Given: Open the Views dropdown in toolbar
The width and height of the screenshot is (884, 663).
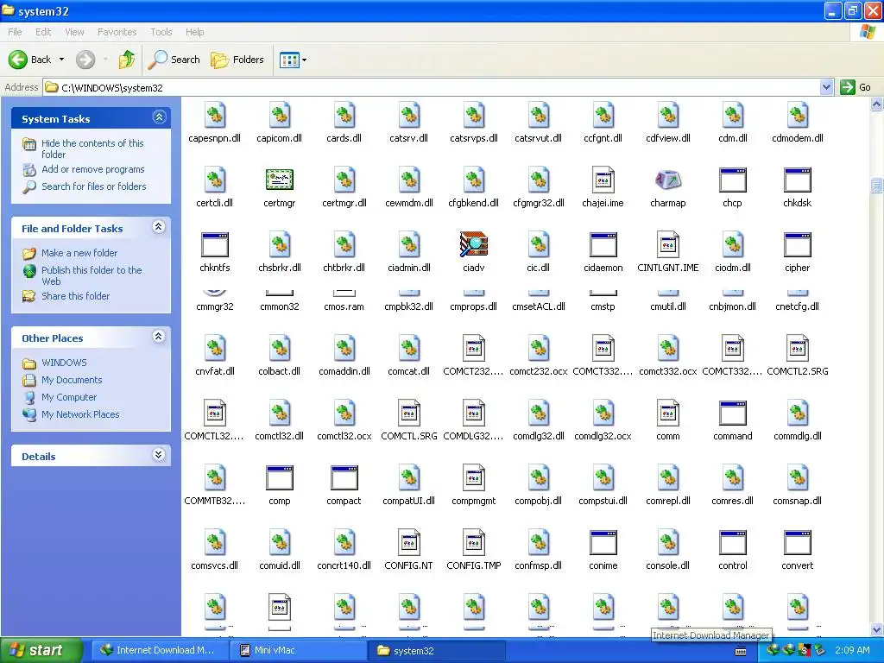Looking at the screenshot, I should pos(294,60).
